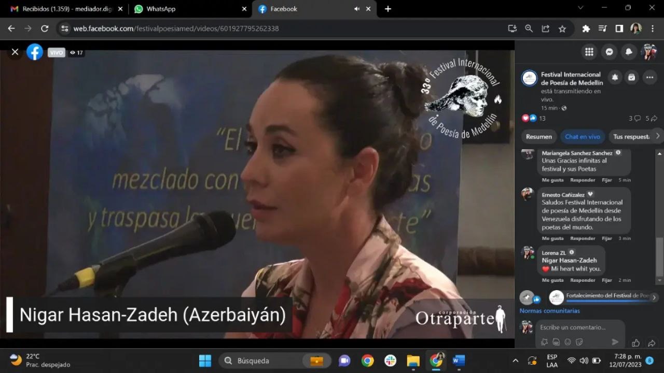Expand more tabs with the chevron arrow

657,136
